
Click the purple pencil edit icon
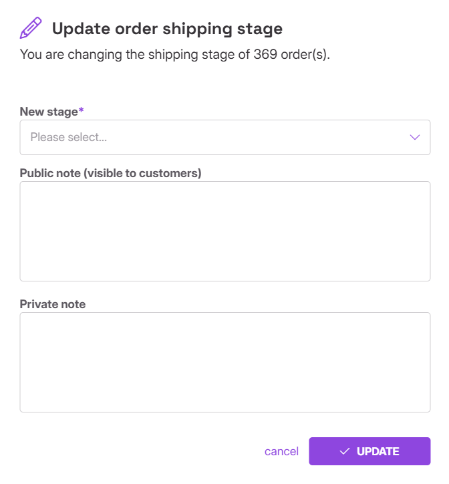[31, 29]
